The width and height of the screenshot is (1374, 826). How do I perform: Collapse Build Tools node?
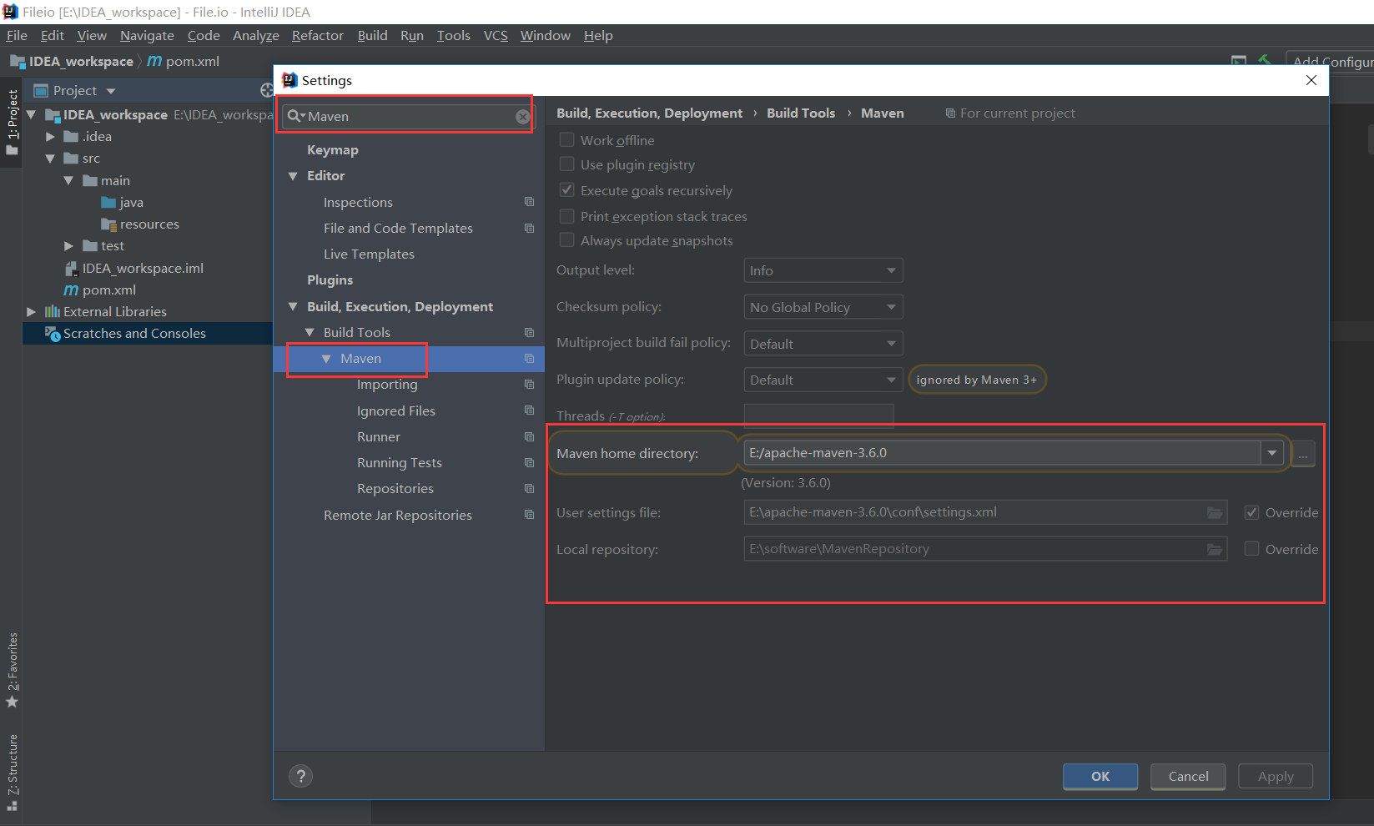pyautogui.click(x=310, y=332)
